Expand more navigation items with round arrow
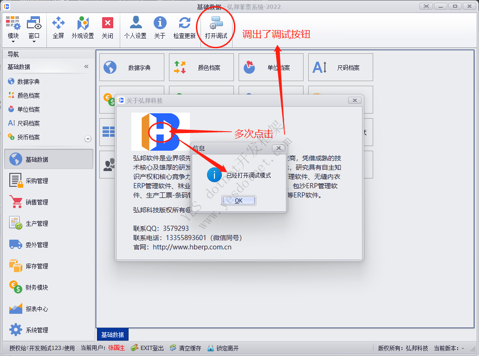Viewport: 479px width, 356px height. (x=88, y=139)
